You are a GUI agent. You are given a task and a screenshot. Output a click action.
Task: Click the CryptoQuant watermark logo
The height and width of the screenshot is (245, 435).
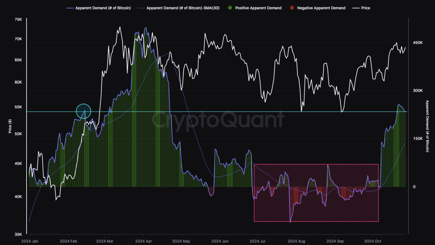[217, 119]
